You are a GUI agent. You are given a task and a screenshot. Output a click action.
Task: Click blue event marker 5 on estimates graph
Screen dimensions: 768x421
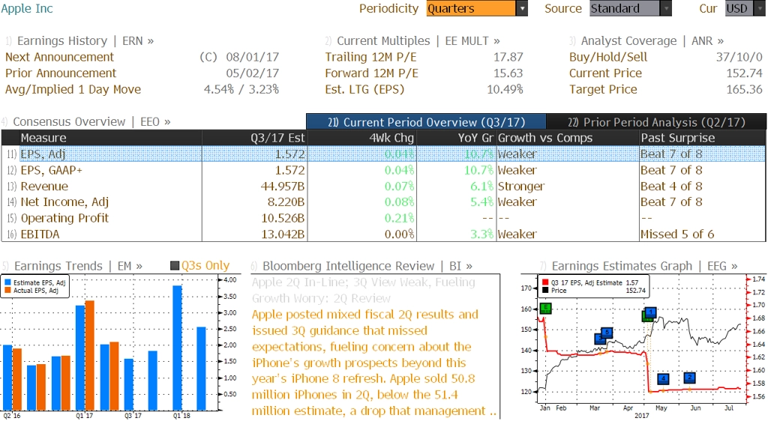click(x=606, y=333)
